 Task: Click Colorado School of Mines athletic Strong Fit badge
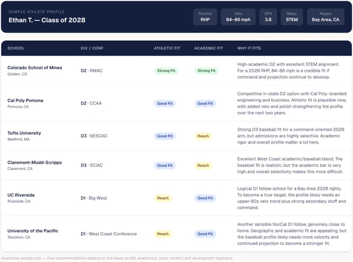[166, 71]
